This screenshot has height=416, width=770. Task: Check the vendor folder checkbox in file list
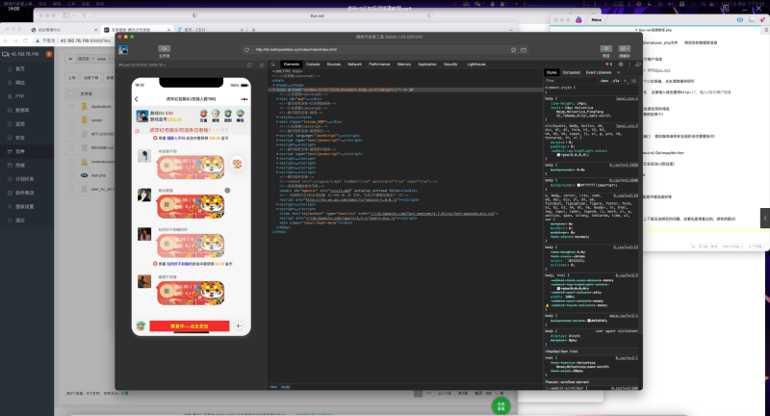tap(71, 120)
